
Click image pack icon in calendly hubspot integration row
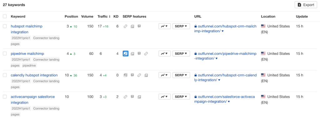coord(126,75)
